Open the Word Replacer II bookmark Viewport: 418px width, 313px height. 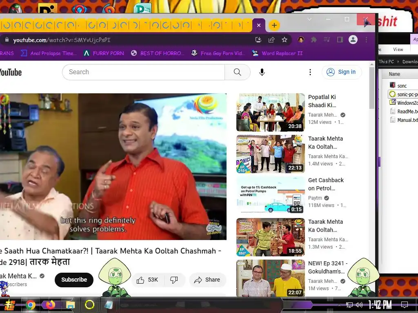click(277, 53)
